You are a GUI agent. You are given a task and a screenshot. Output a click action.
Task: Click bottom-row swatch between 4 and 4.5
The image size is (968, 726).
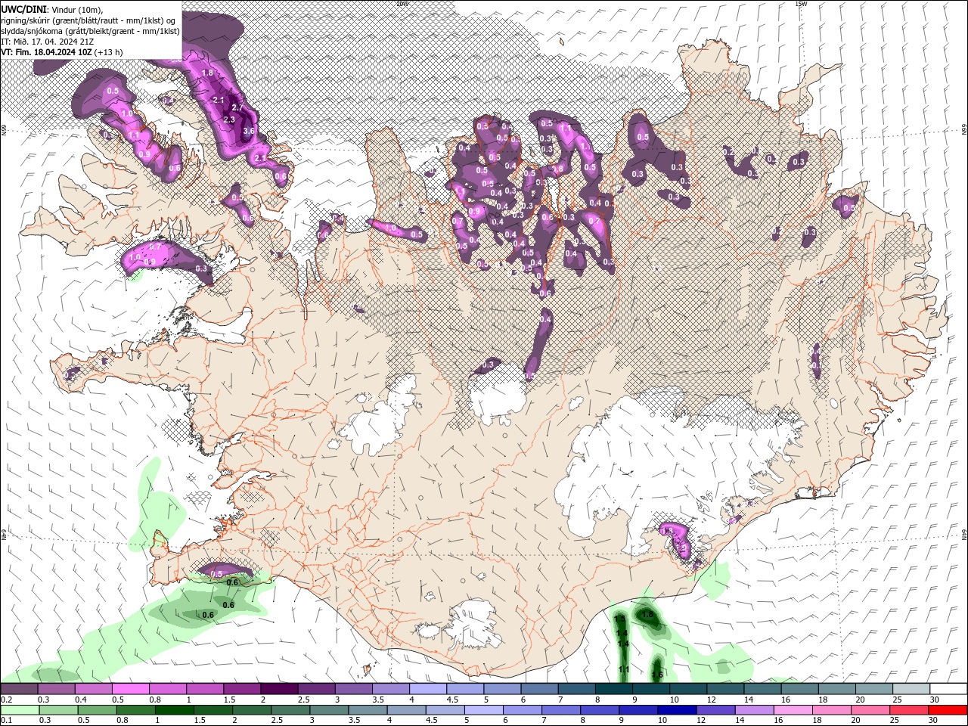[x=407, y=710]
